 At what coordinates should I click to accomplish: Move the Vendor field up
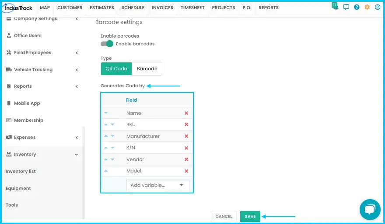click(106, 159)
